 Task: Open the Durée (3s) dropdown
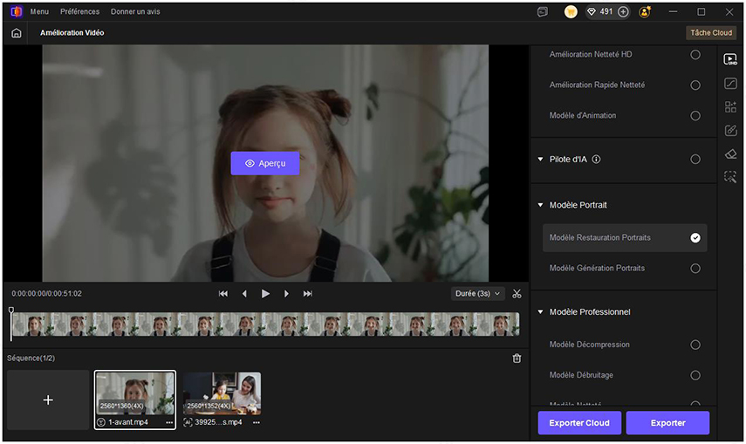pos(479,294)
